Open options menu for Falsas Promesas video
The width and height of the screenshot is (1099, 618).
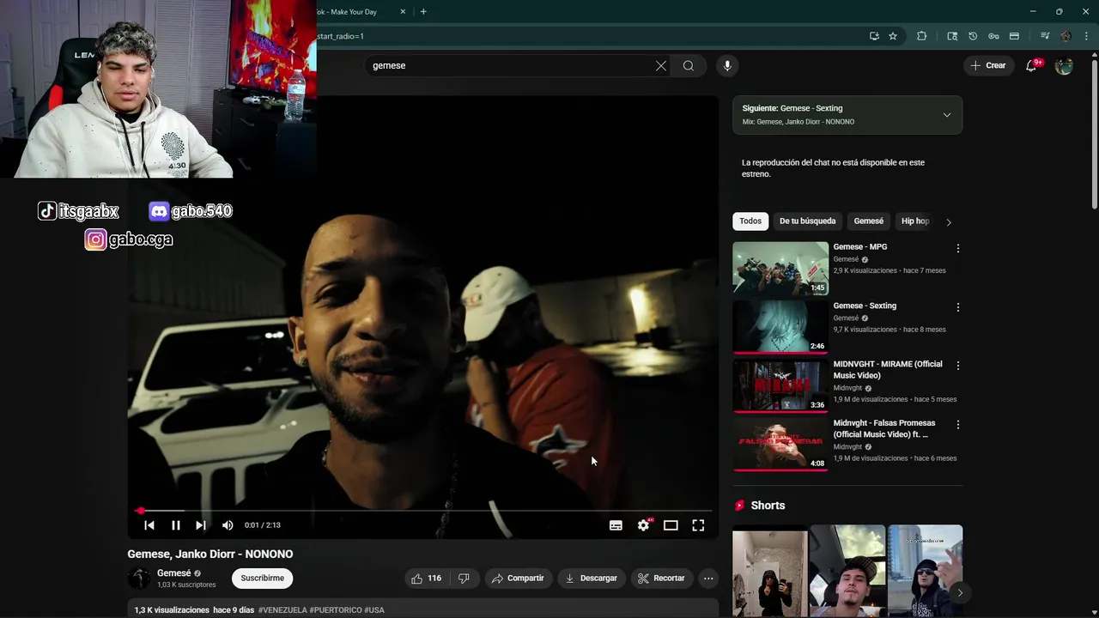tap(958, 425)
